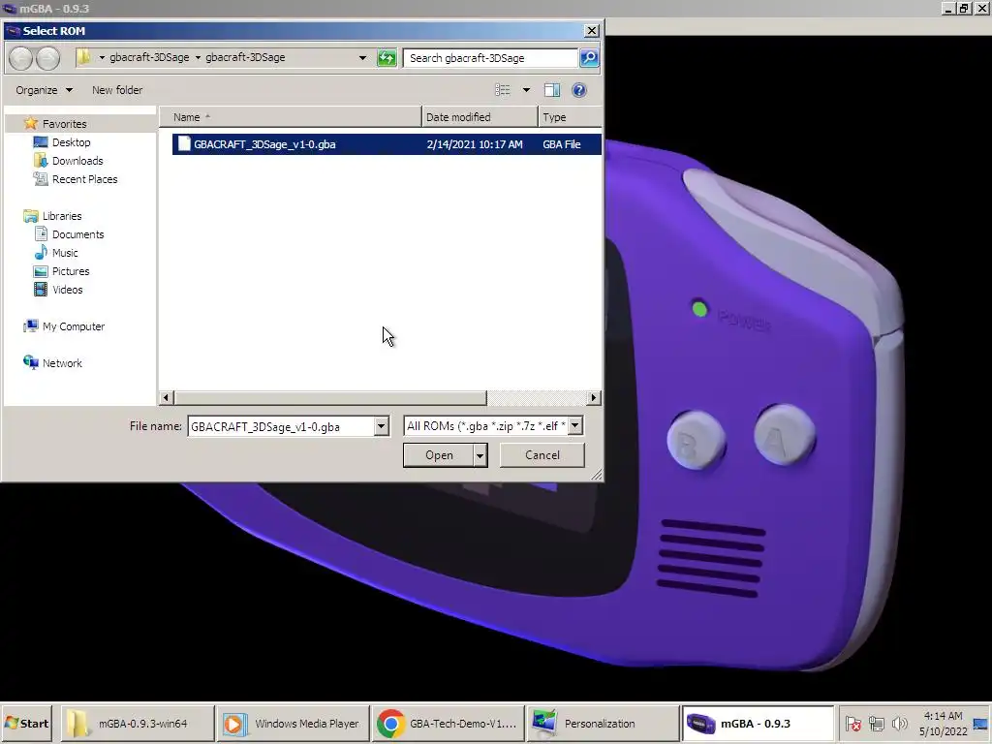Click mGBA - 0.9.3 taskbar button
Viewport: 992px width, 744px height.
pyautogui.click(x=758, y=723)
